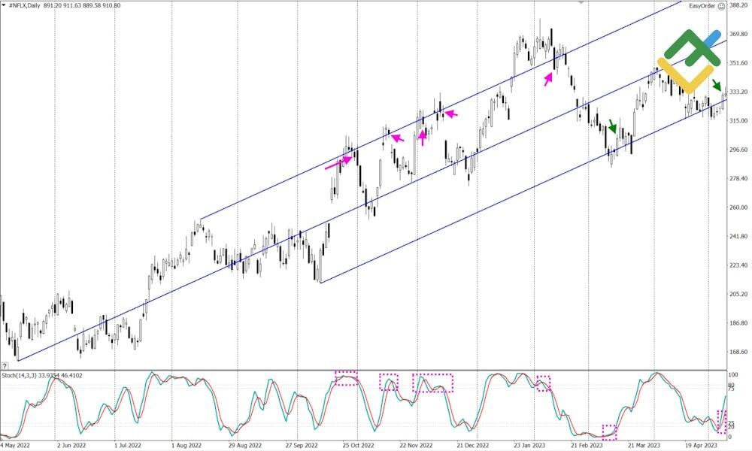Click the 315.00 price level on scale
The width and height of the screenshot is (752, 451).
738,121
